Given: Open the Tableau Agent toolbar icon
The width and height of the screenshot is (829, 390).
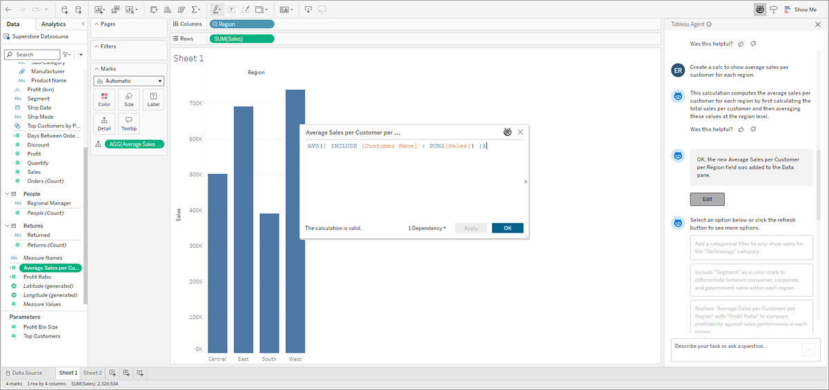Looking at the screenshot, I should 760,10.
